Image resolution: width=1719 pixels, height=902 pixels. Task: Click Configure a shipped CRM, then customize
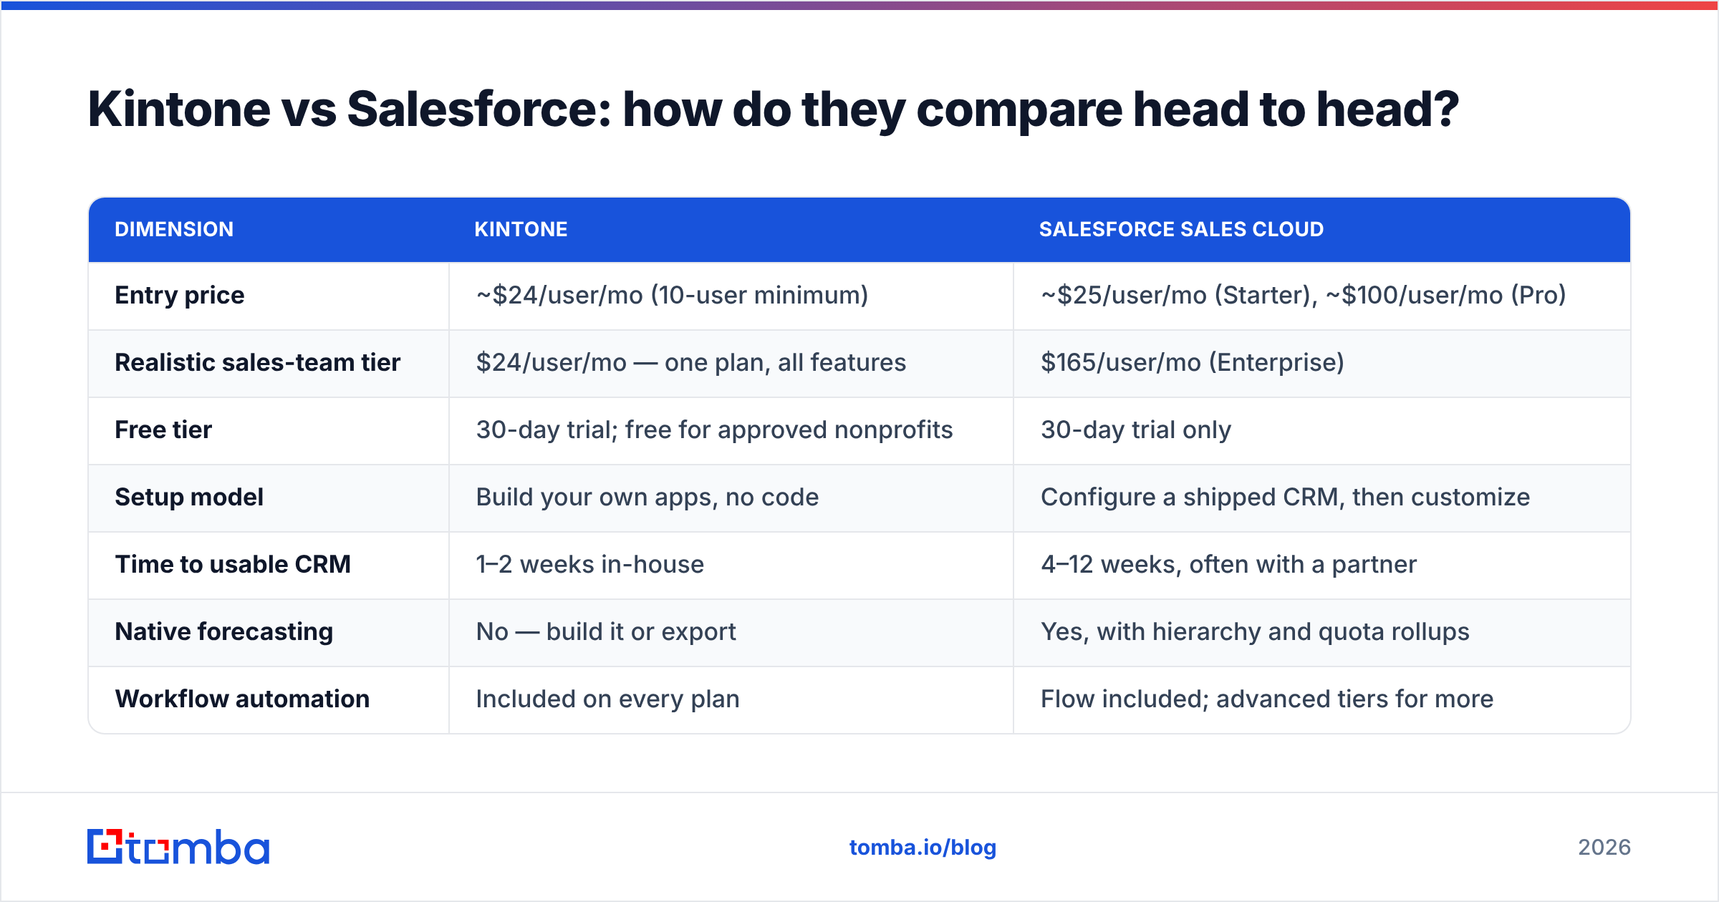pyautogui.click(x=1286, y=497)
